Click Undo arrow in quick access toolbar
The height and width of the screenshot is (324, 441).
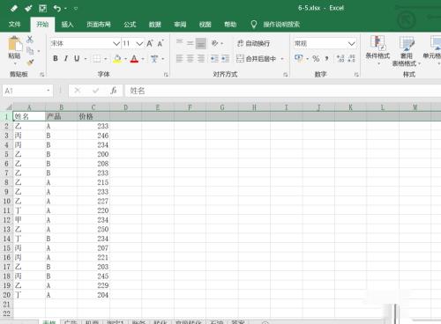57,8
